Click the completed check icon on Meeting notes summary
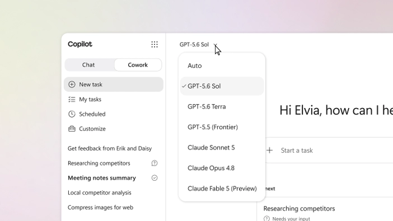Image resolution: width=393 pixels, height=221 pixels. point(155,178)
